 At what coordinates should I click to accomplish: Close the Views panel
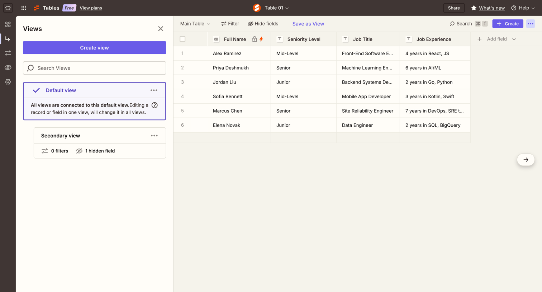pos(161,29)
